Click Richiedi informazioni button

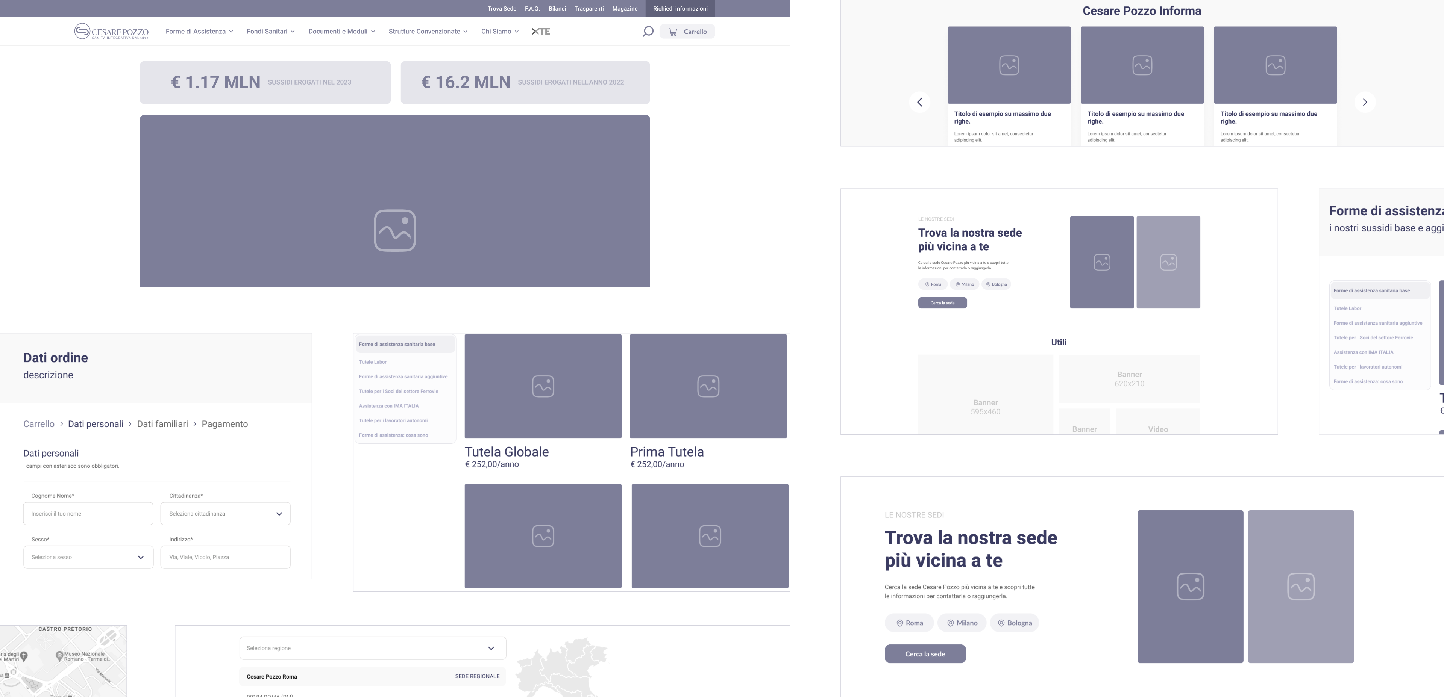pos(680,8)
